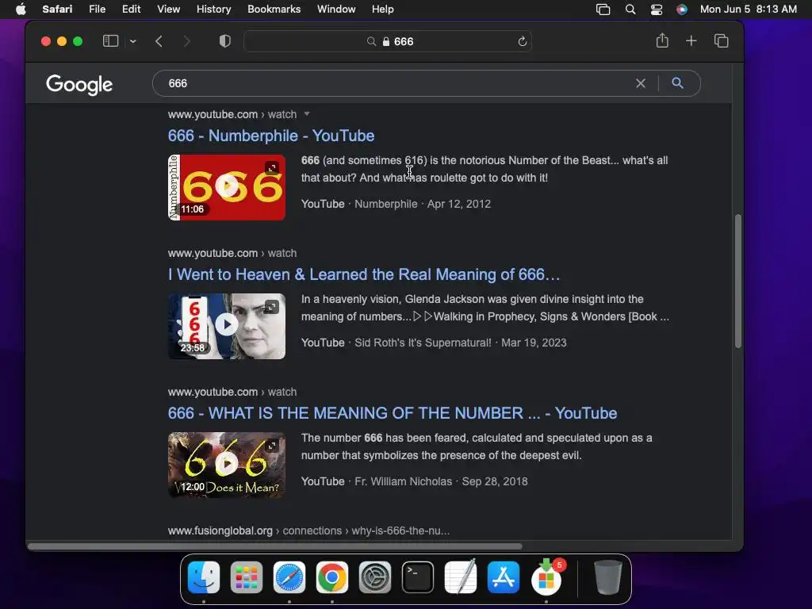
Task: Open the View menu
Action: click(168, 9)
